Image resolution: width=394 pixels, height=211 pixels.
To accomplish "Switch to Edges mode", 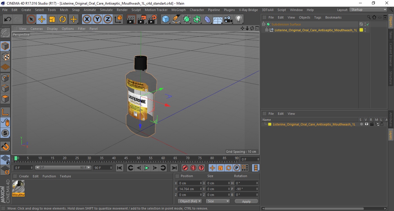I will [5, 88].
